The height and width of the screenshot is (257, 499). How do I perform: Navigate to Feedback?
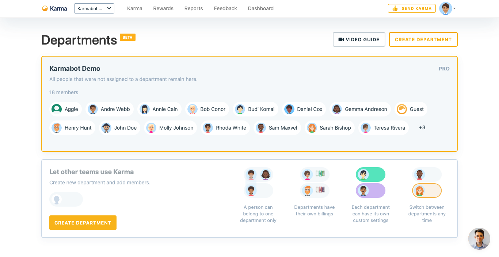point(225,8)
